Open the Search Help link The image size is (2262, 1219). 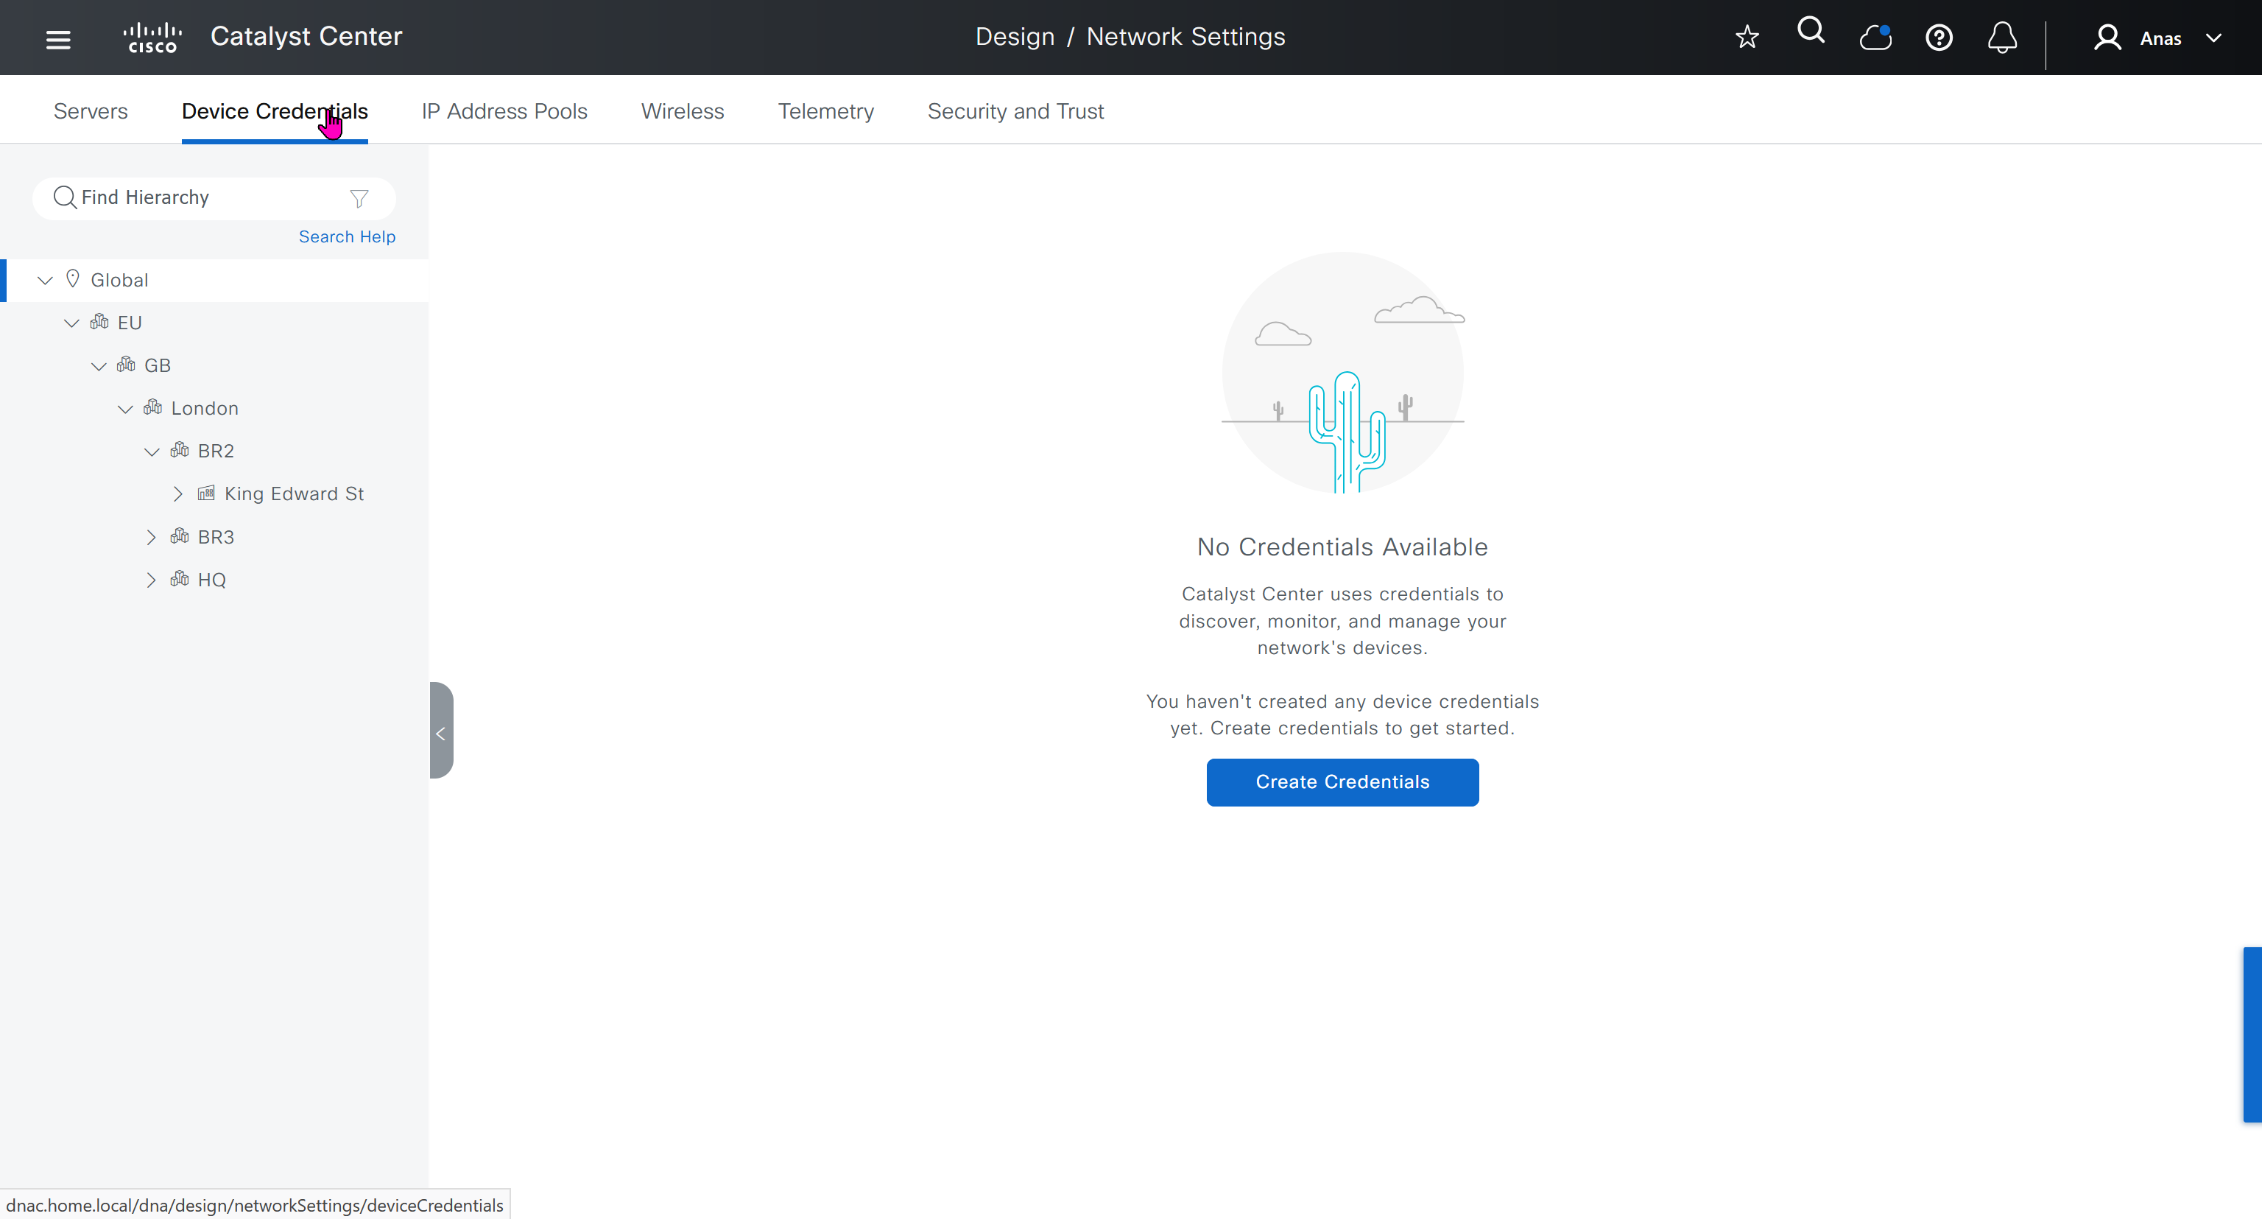point(347,237)
